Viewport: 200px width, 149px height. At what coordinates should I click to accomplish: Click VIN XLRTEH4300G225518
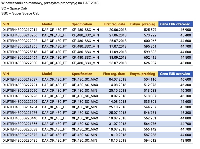point(20,52)
